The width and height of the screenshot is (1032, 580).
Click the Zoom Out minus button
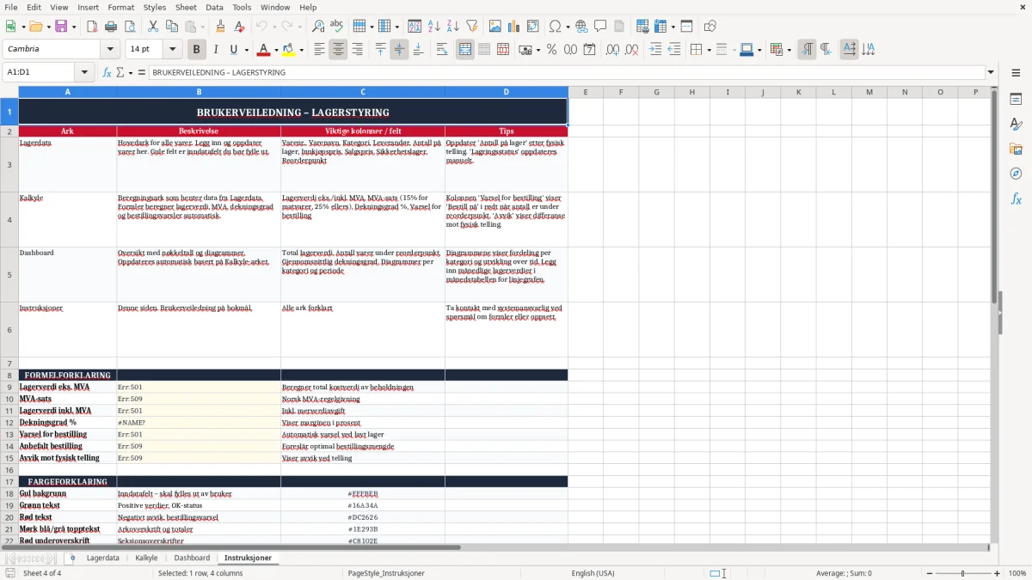[x=928, y=573]
